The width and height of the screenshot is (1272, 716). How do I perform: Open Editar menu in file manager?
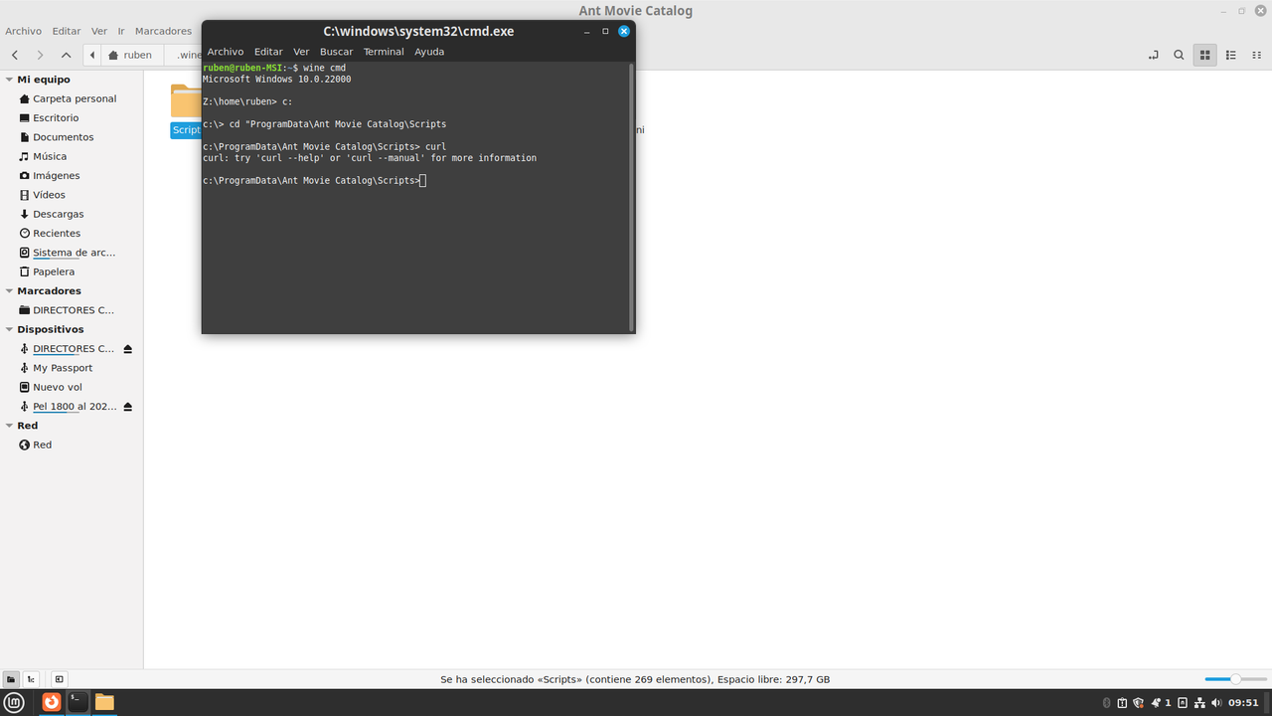[x=67, y=31]
